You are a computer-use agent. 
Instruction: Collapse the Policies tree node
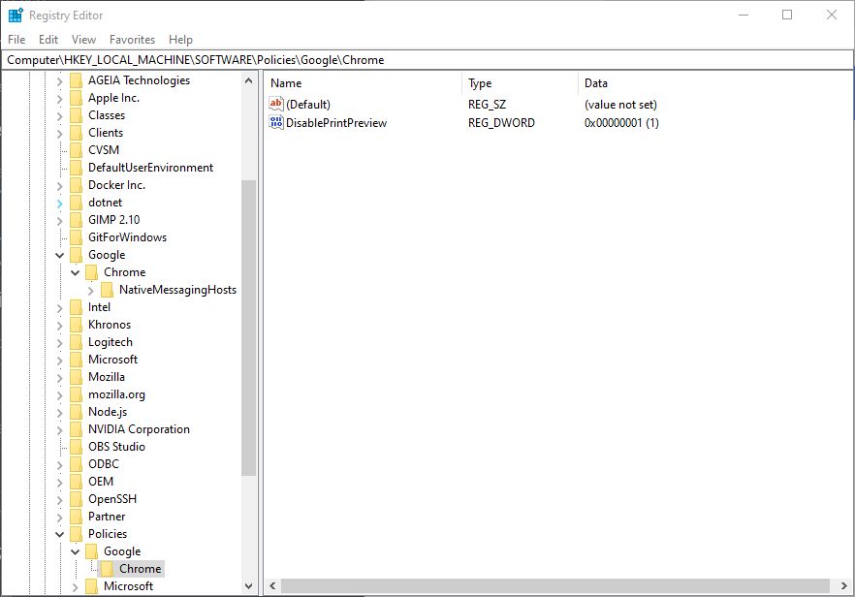(60, 534)
